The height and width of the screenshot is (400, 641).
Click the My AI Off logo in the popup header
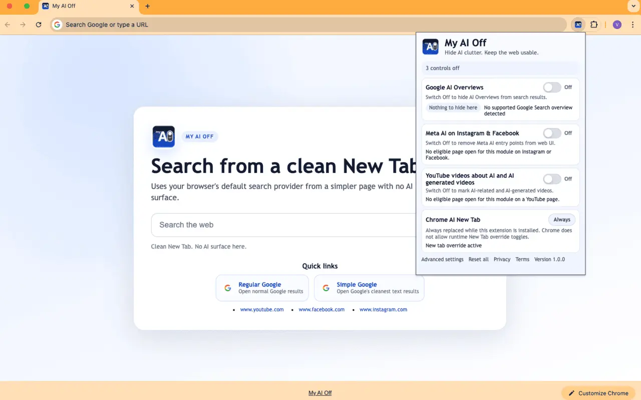tap(431, 46)
